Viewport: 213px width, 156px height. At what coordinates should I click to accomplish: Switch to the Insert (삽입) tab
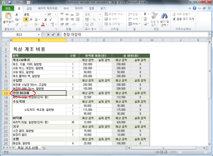point(29,8)
